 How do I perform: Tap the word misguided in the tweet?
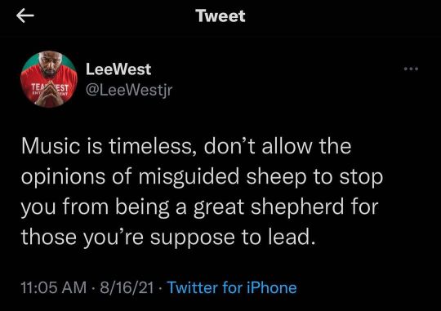pos(189,177)
